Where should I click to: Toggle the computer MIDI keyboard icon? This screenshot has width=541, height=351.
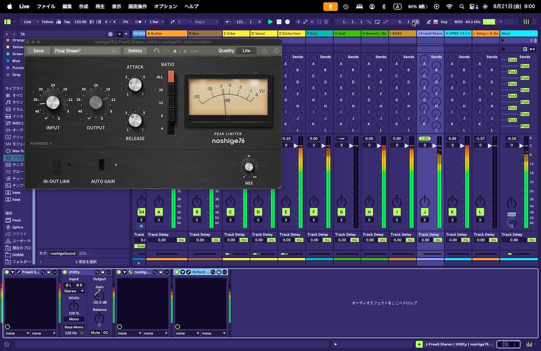[435, 22]
